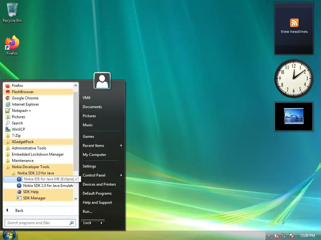Click the analog clock gadget
This screenshot has width=321, height=240.
pos(294,78)
